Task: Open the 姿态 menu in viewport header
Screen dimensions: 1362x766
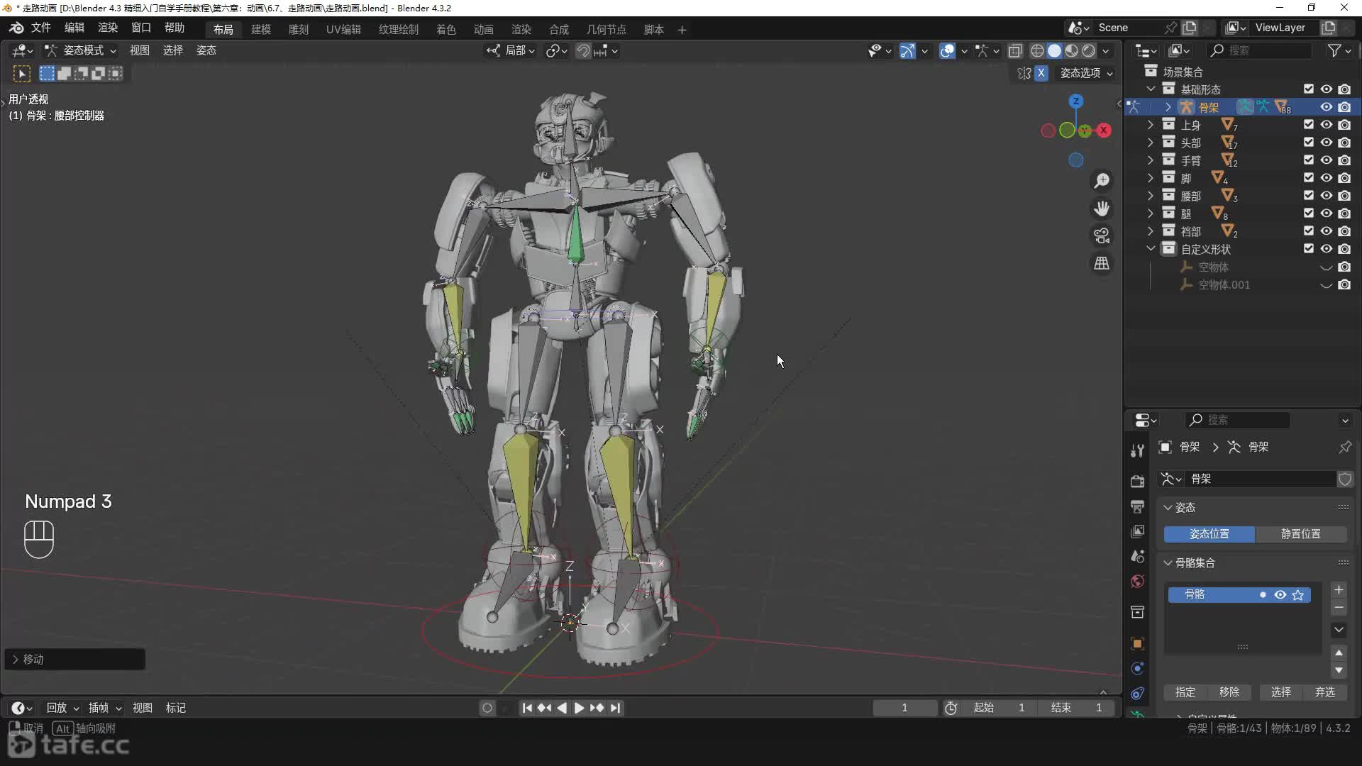Action: click(x=206, y=50)
